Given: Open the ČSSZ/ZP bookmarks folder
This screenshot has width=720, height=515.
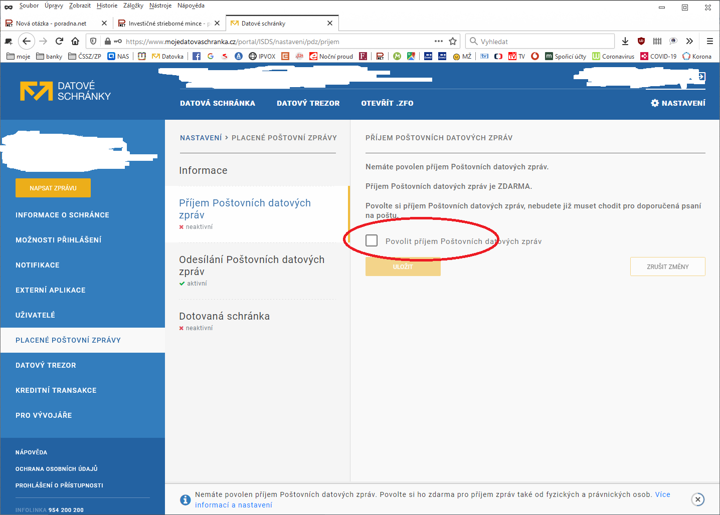Looking at the screenshot, I should point(85,56).
